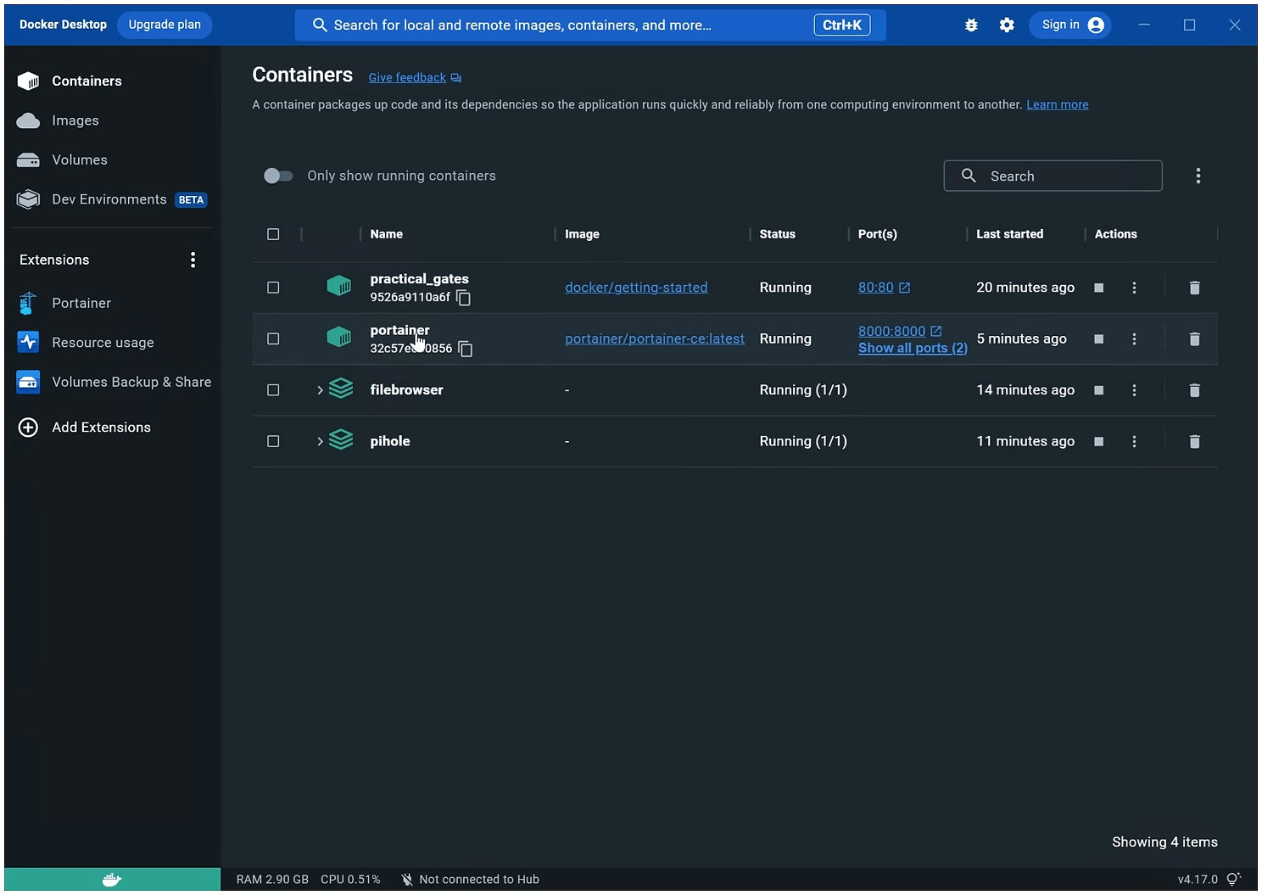The height and width of the screenshot is (895, 1262).
Task: Click version v4.17.0 text
Action: point(1198,880)
